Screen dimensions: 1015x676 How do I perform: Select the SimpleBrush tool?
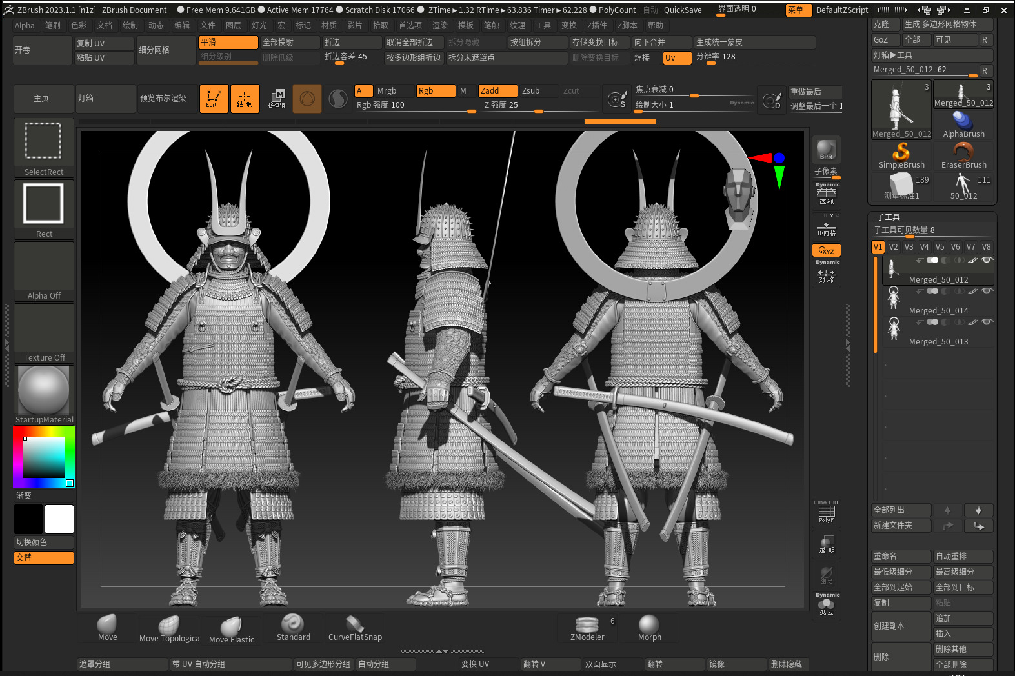point(901,156)
